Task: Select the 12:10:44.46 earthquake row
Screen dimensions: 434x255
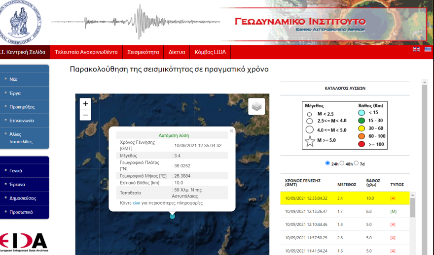Action: (x=345, y=224)
